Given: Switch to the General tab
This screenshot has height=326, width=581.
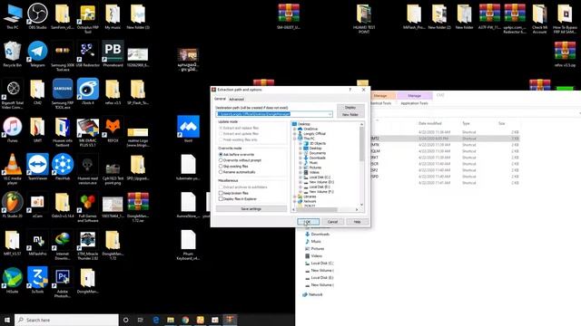Looking at the screenshot, I should click(220, 99).
